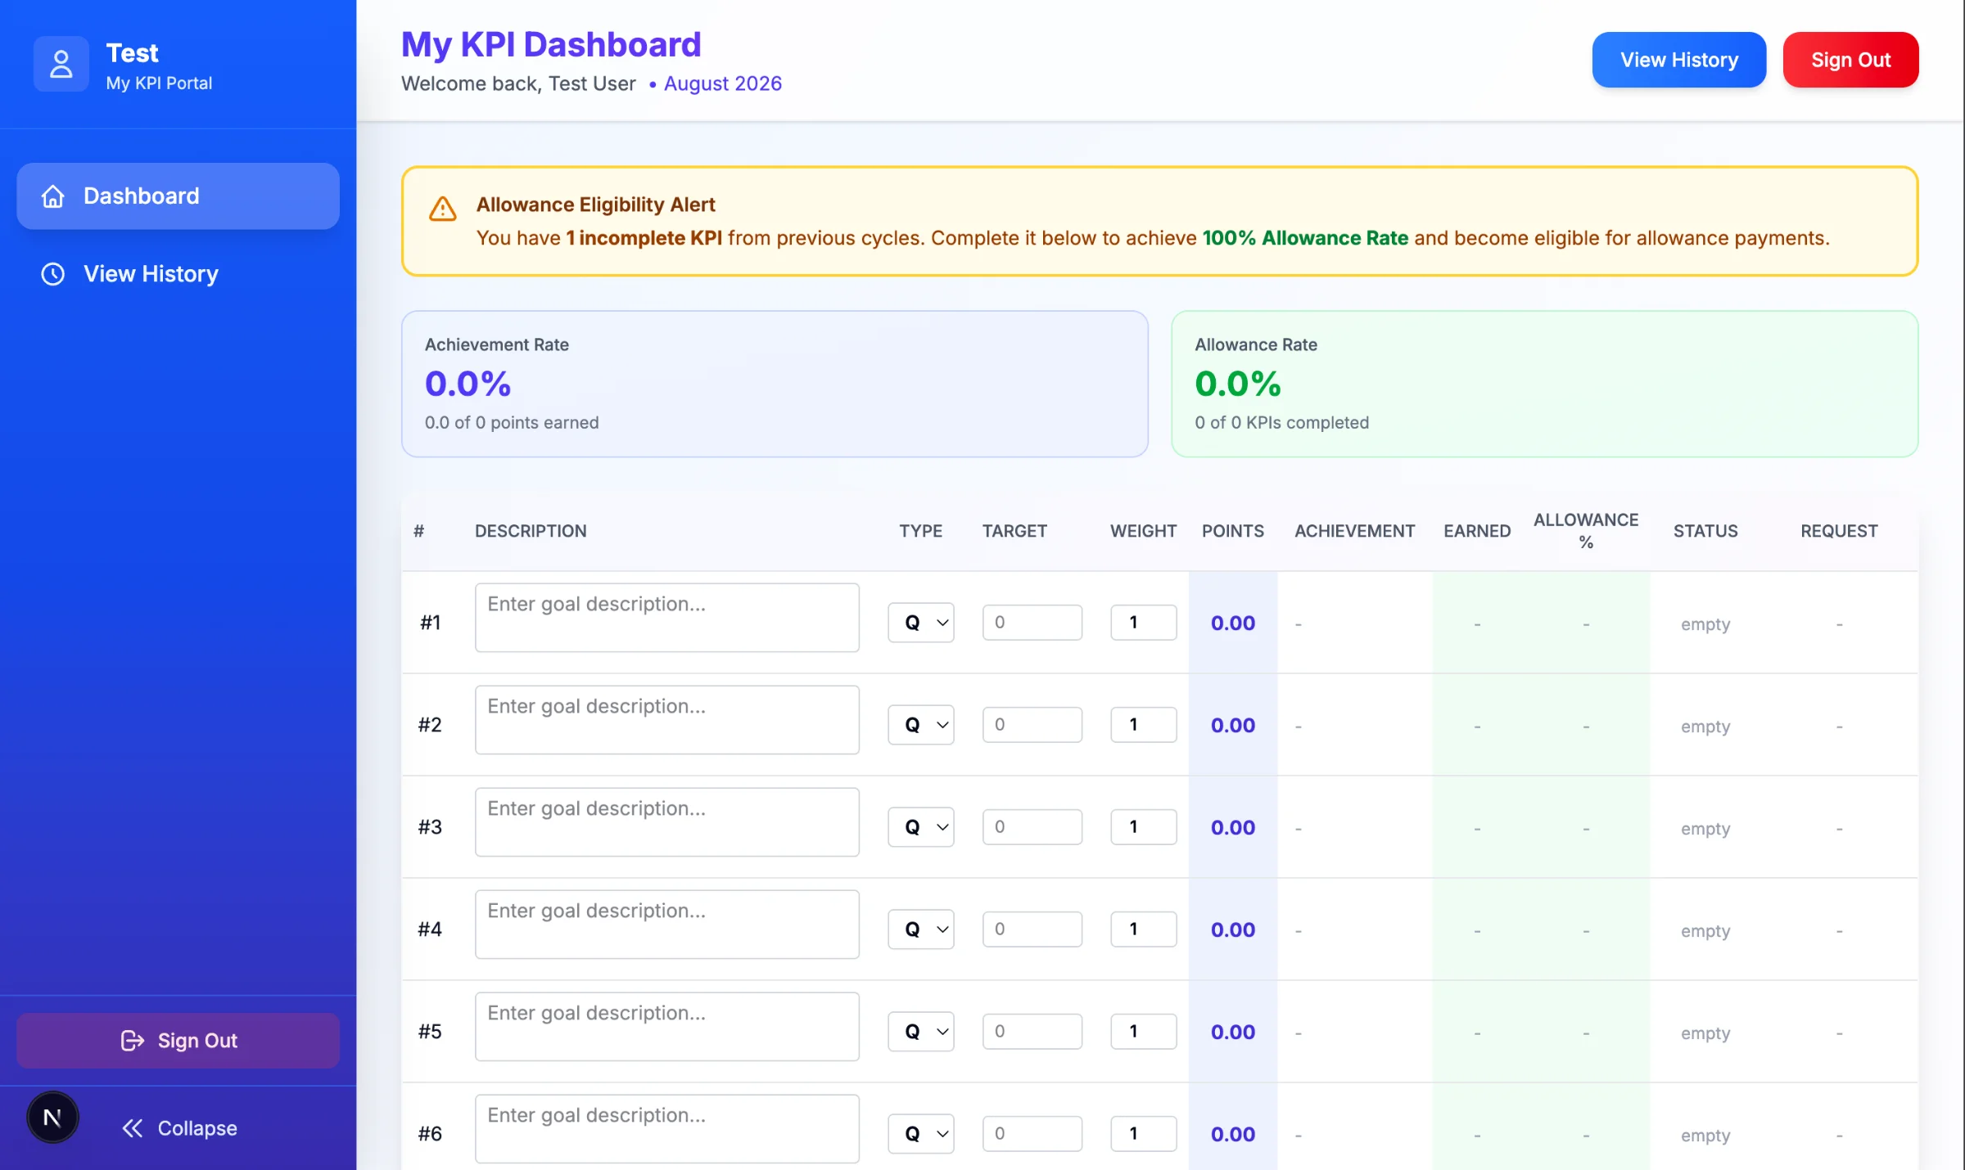Click the blue View History header button
Viewport: 1965px width, 1170px height.
point(1679,60)
